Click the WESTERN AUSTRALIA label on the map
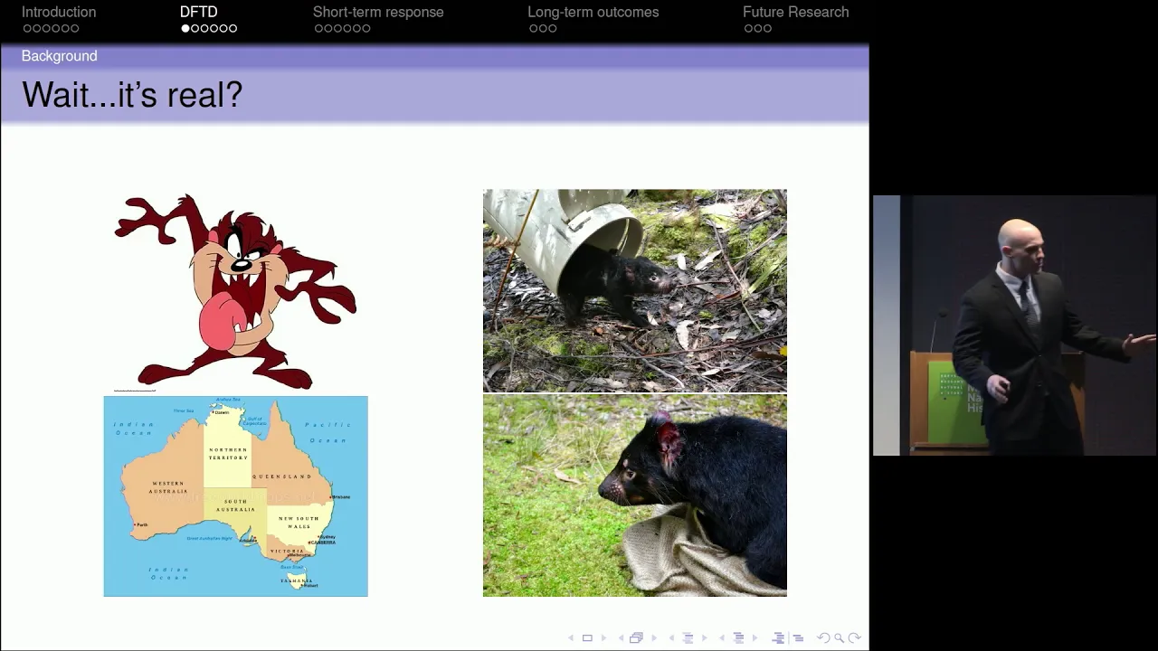This screenshot has width=1158, height=651. pyautogui.click(x=168, y=487)
